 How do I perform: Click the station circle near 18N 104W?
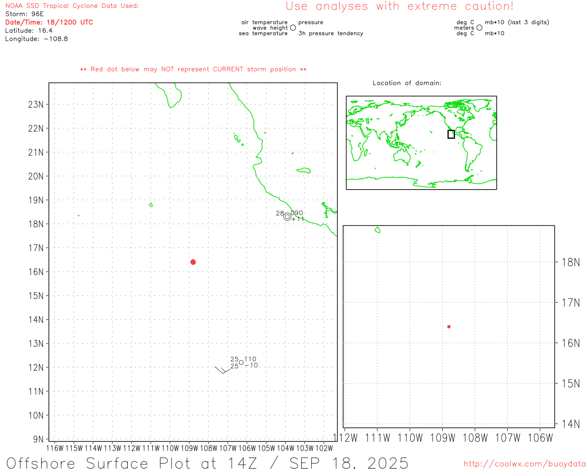(288, 217)
